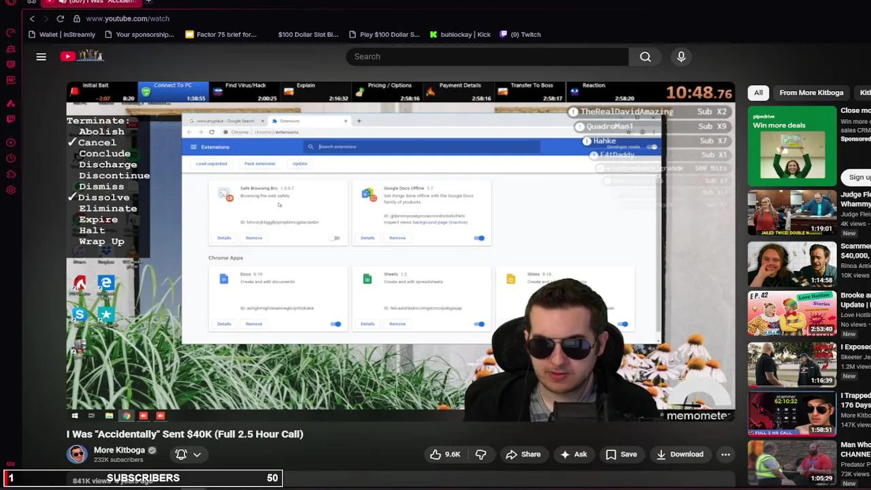Open recommended video with 1:58:51 duration
This screenshot has width=871, height=490.
pos(791,414)
